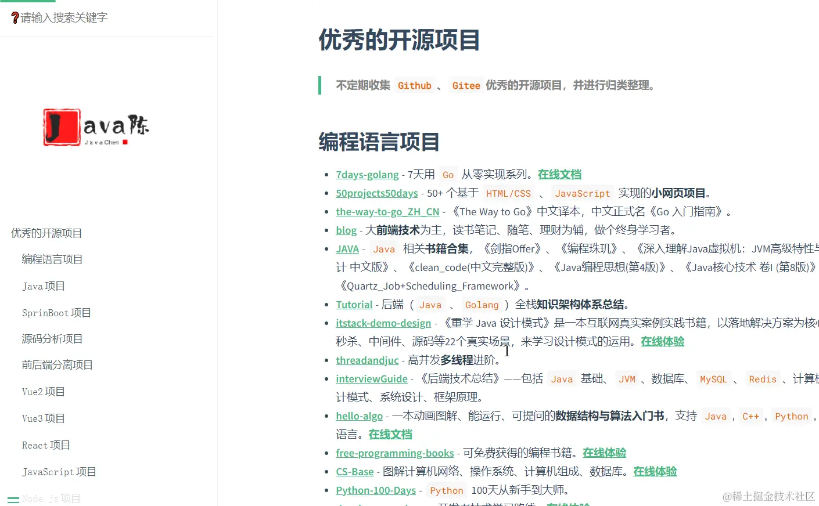Open the free-programming-books link
Image resolution: width=819 pixels, height=506 pixels.
[x=395, y=453]
